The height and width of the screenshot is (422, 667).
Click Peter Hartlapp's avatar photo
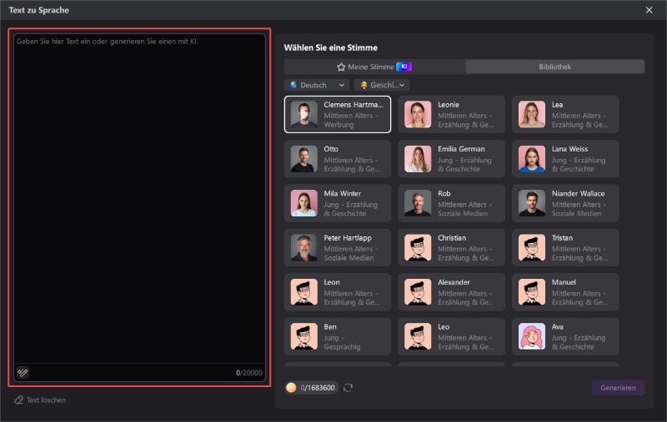304,247
